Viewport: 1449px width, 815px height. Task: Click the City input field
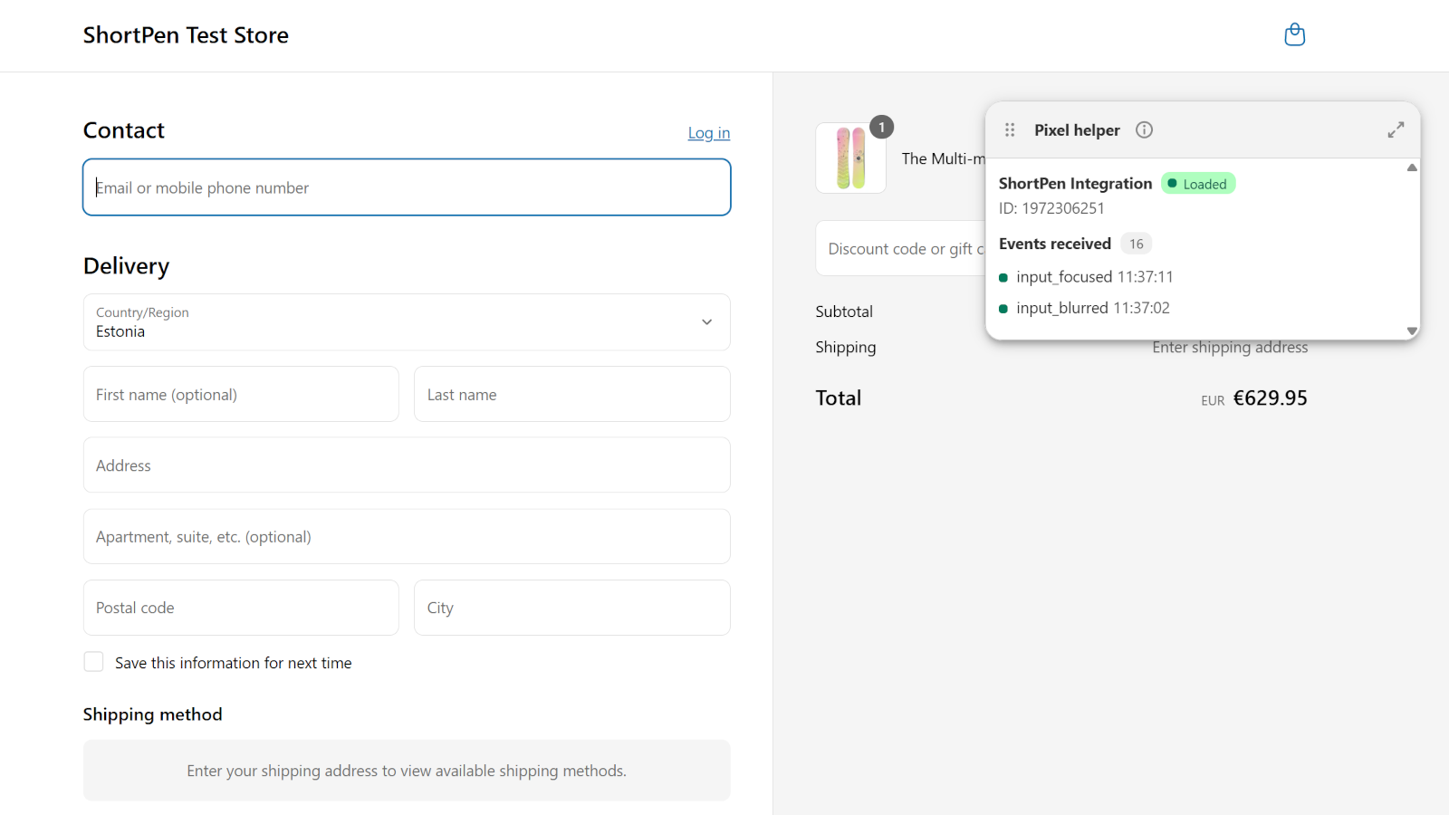click(571, 608)
